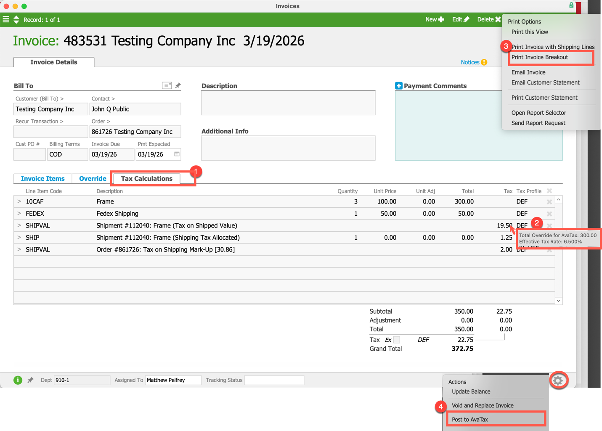Click the Assigned To Matthew Pelfrey field
The width and height of the screenshot is (602, 431).
pyautogui.click(x=173, y=380)
